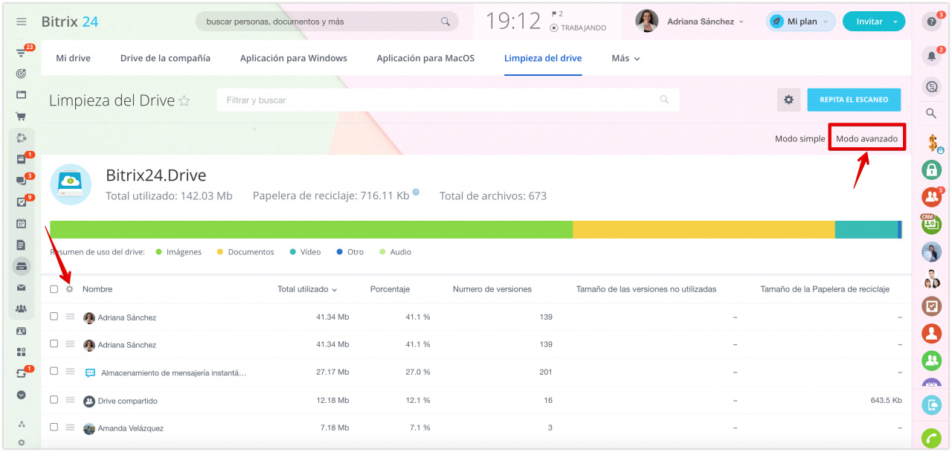The image size is (952, 452).
Task: Click the 643.5 Kb recycle bin value
Action: [886, 400]
